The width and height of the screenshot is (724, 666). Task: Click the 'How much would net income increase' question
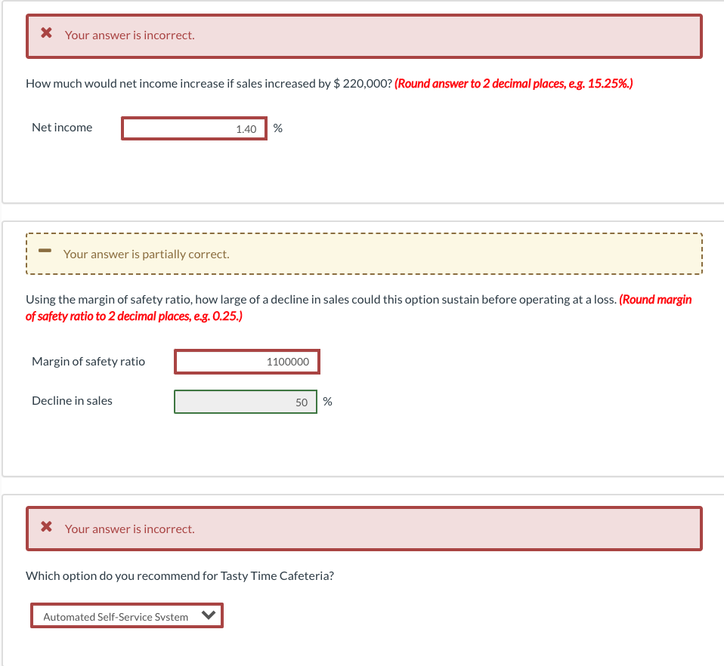tap(209, 84)
